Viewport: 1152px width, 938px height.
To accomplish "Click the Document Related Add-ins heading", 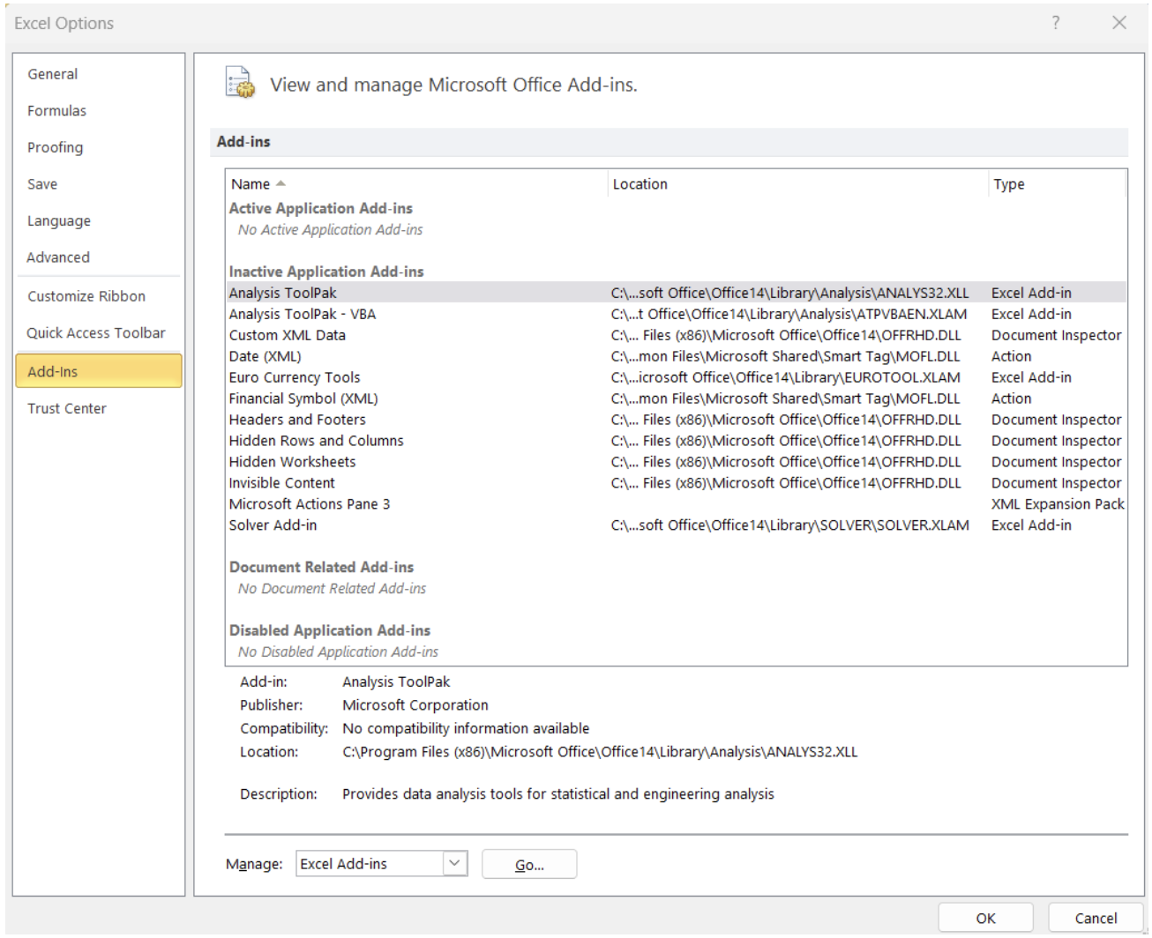I will click(321, 567).
